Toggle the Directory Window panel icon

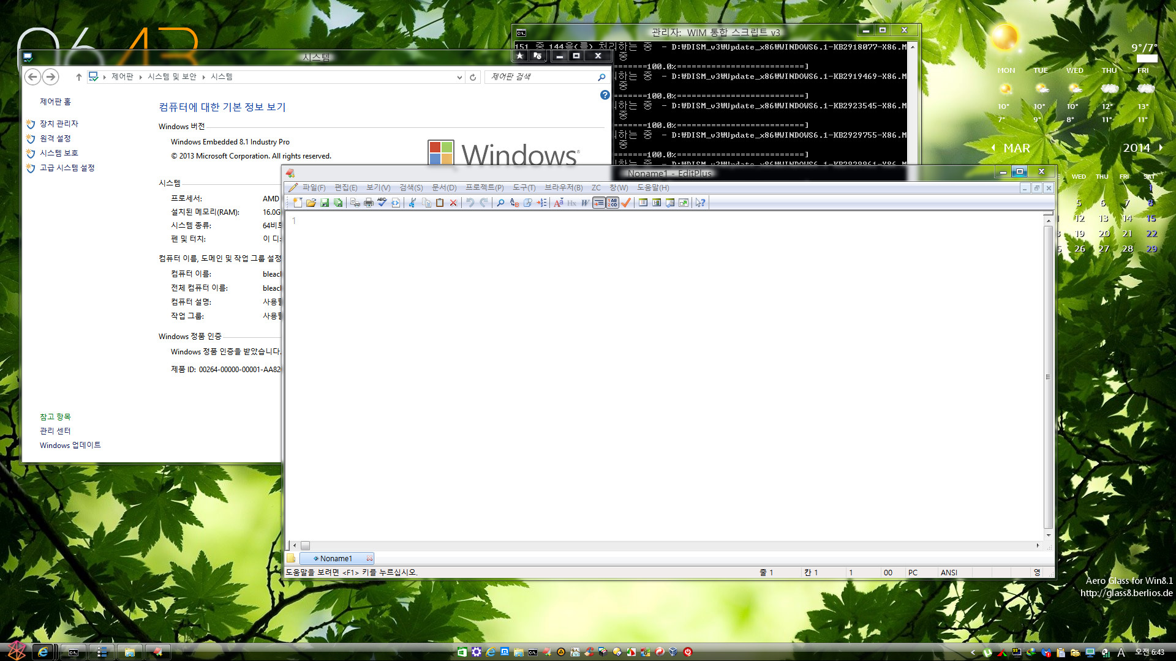[643, 203]
